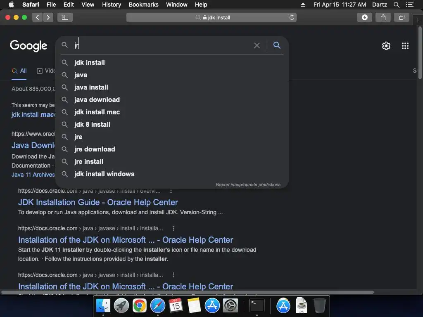Open the App Store beside the Notes icon

(x=212, y=306)
